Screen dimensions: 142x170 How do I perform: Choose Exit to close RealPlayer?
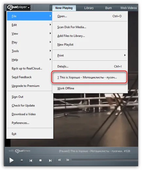coord(29,134)
